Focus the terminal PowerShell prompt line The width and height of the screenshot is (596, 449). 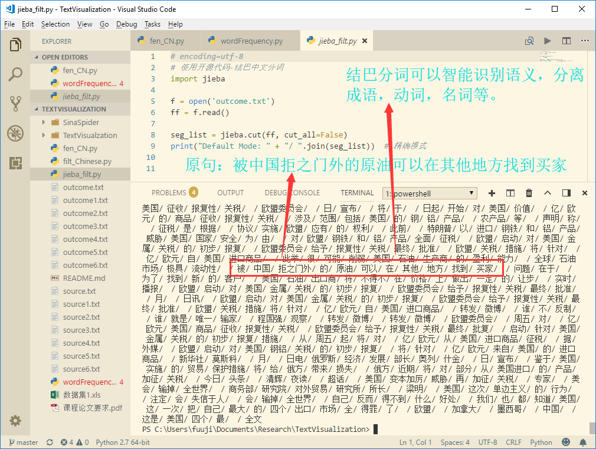pos(260,429)
